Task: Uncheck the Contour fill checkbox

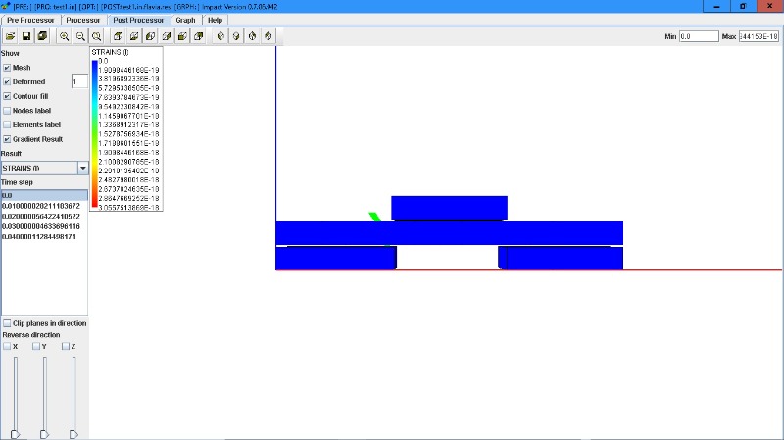Action: tap(7, 96)
